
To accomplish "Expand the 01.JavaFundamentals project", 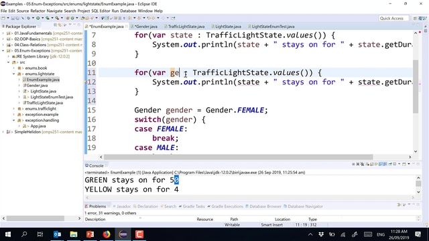I will click(3, 33).
